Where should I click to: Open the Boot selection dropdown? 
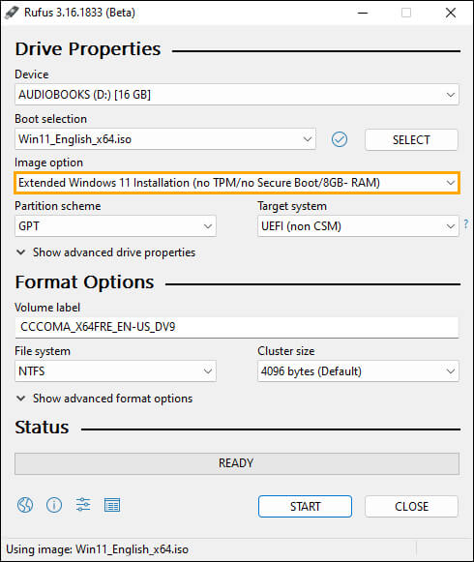(165, 139)
